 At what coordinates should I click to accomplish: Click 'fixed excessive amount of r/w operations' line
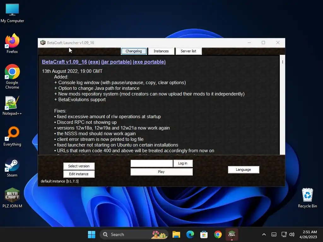(x=108, y=117)
